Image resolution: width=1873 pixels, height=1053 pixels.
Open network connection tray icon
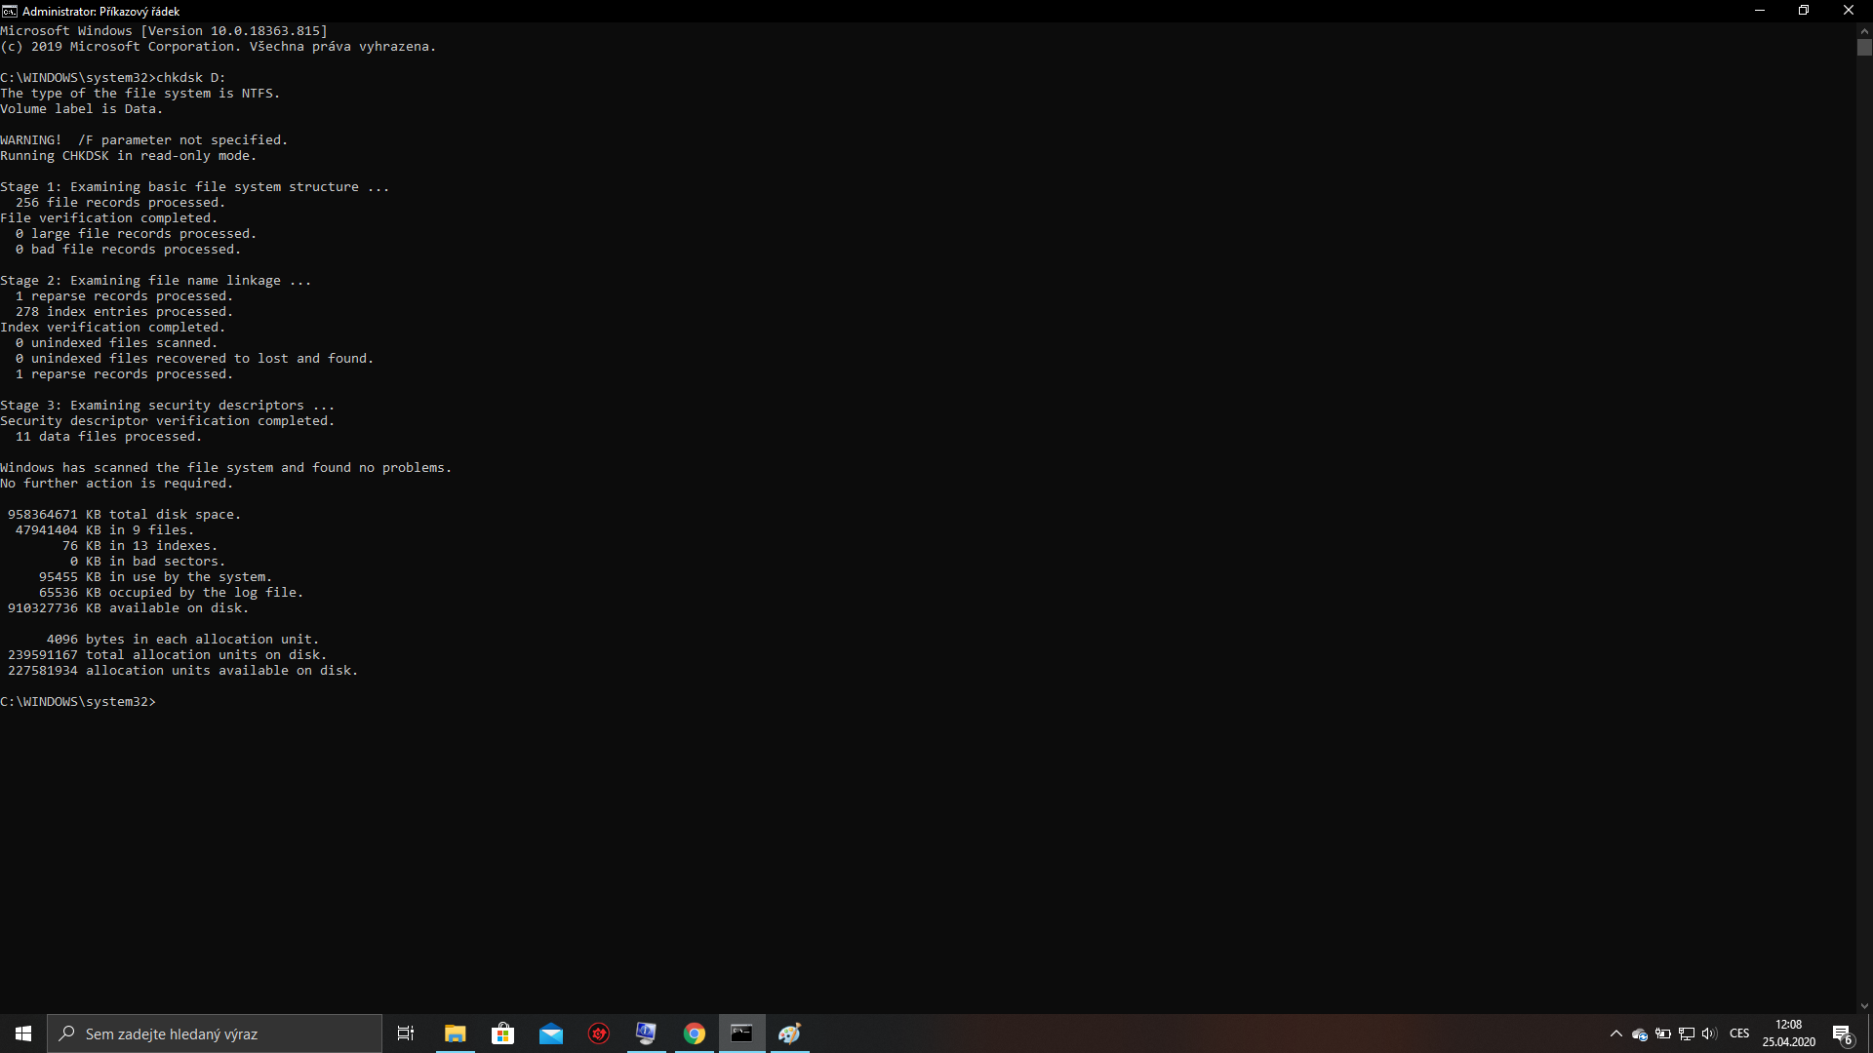click(1687, 1033)
